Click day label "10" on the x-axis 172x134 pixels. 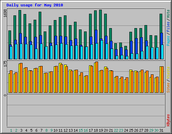click(55, 130)
